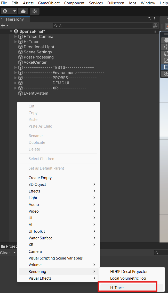Toggle the Hierarchy panel lock
Screen dimensions: 168x293
click(x=149, y=19)
